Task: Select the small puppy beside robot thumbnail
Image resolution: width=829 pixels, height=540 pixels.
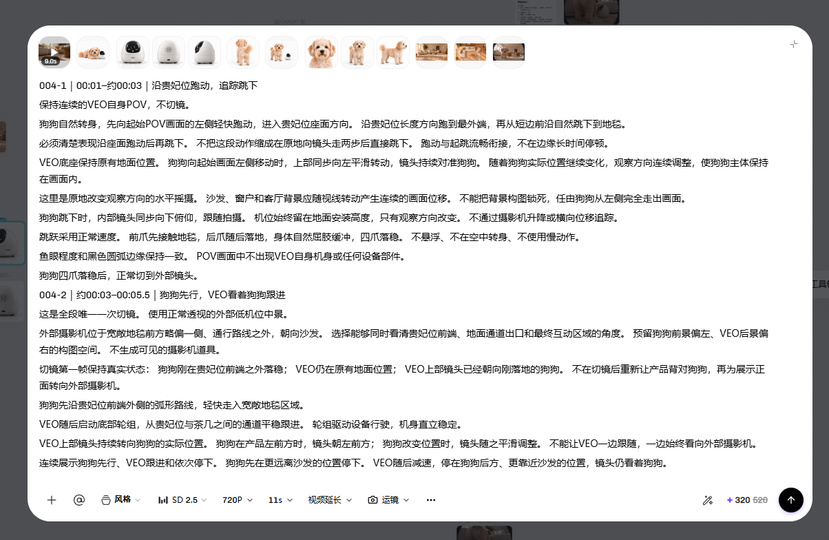Action: 282,52
